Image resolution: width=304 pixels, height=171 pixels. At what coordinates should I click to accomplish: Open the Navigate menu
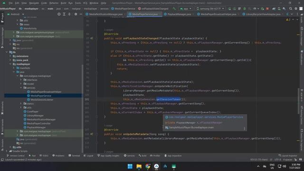34,3
